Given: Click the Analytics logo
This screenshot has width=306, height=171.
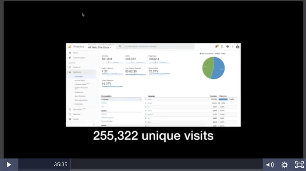Looking at the screenshot, I should click(x=70, y=46).
